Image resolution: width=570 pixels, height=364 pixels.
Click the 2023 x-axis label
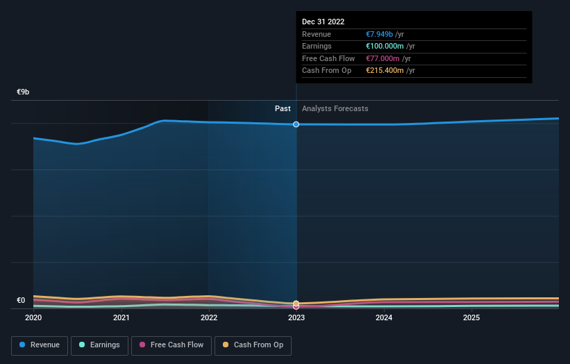(x=296, y=317)
